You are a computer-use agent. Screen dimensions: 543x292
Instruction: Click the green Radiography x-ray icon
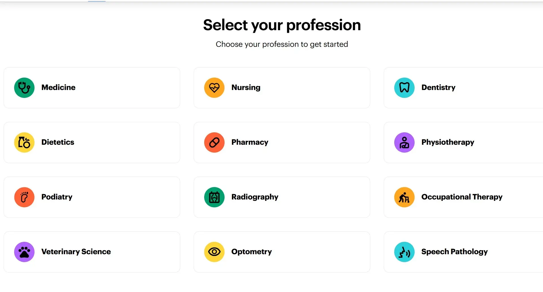coord(214,197)
